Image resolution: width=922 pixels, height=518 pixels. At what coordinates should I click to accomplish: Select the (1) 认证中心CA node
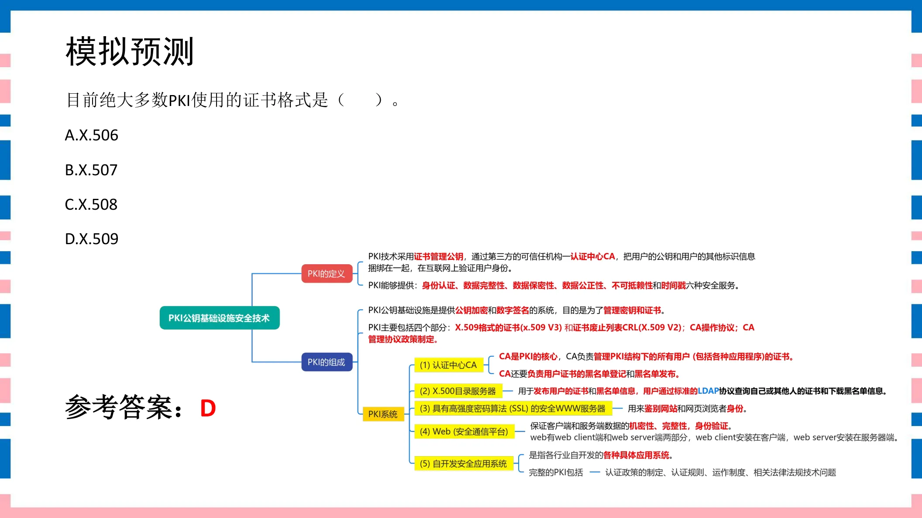[448, 365]
